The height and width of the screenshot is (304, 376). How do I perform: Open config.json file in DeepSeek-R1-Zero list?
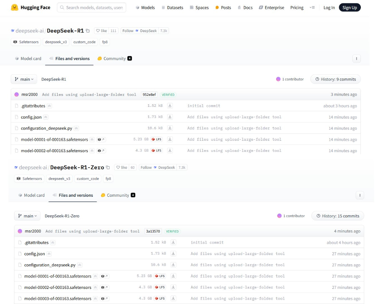tap(35, 254)
